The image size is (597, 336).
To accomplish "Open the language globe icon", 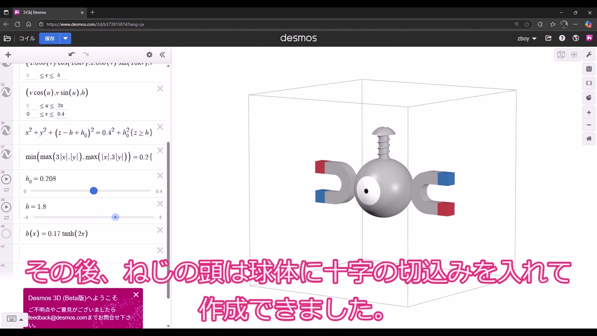I will [x=576, y=38].
